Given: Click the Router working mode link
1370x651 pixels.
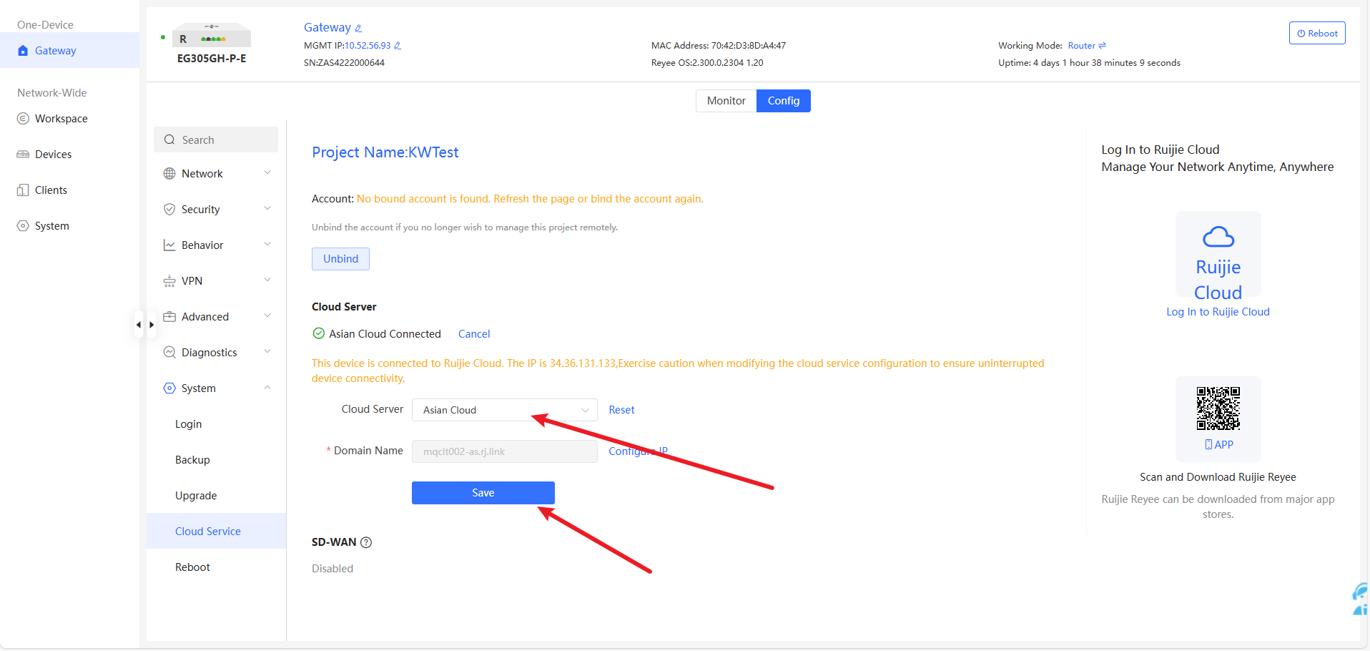Looking at the screenshot, I should pos(1081,45).
